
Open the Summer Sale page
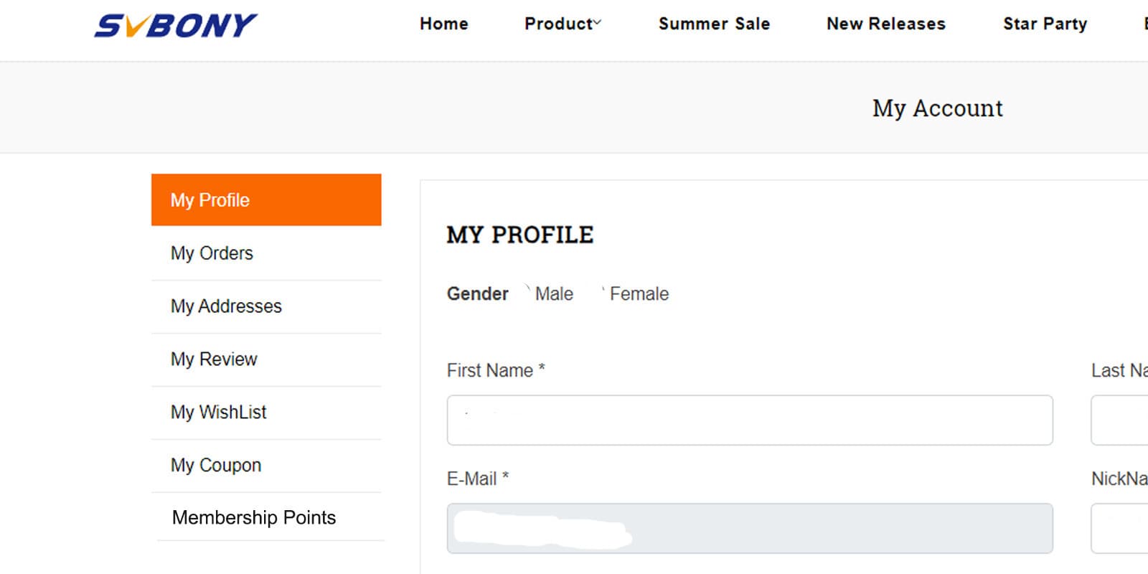[714, 24]
